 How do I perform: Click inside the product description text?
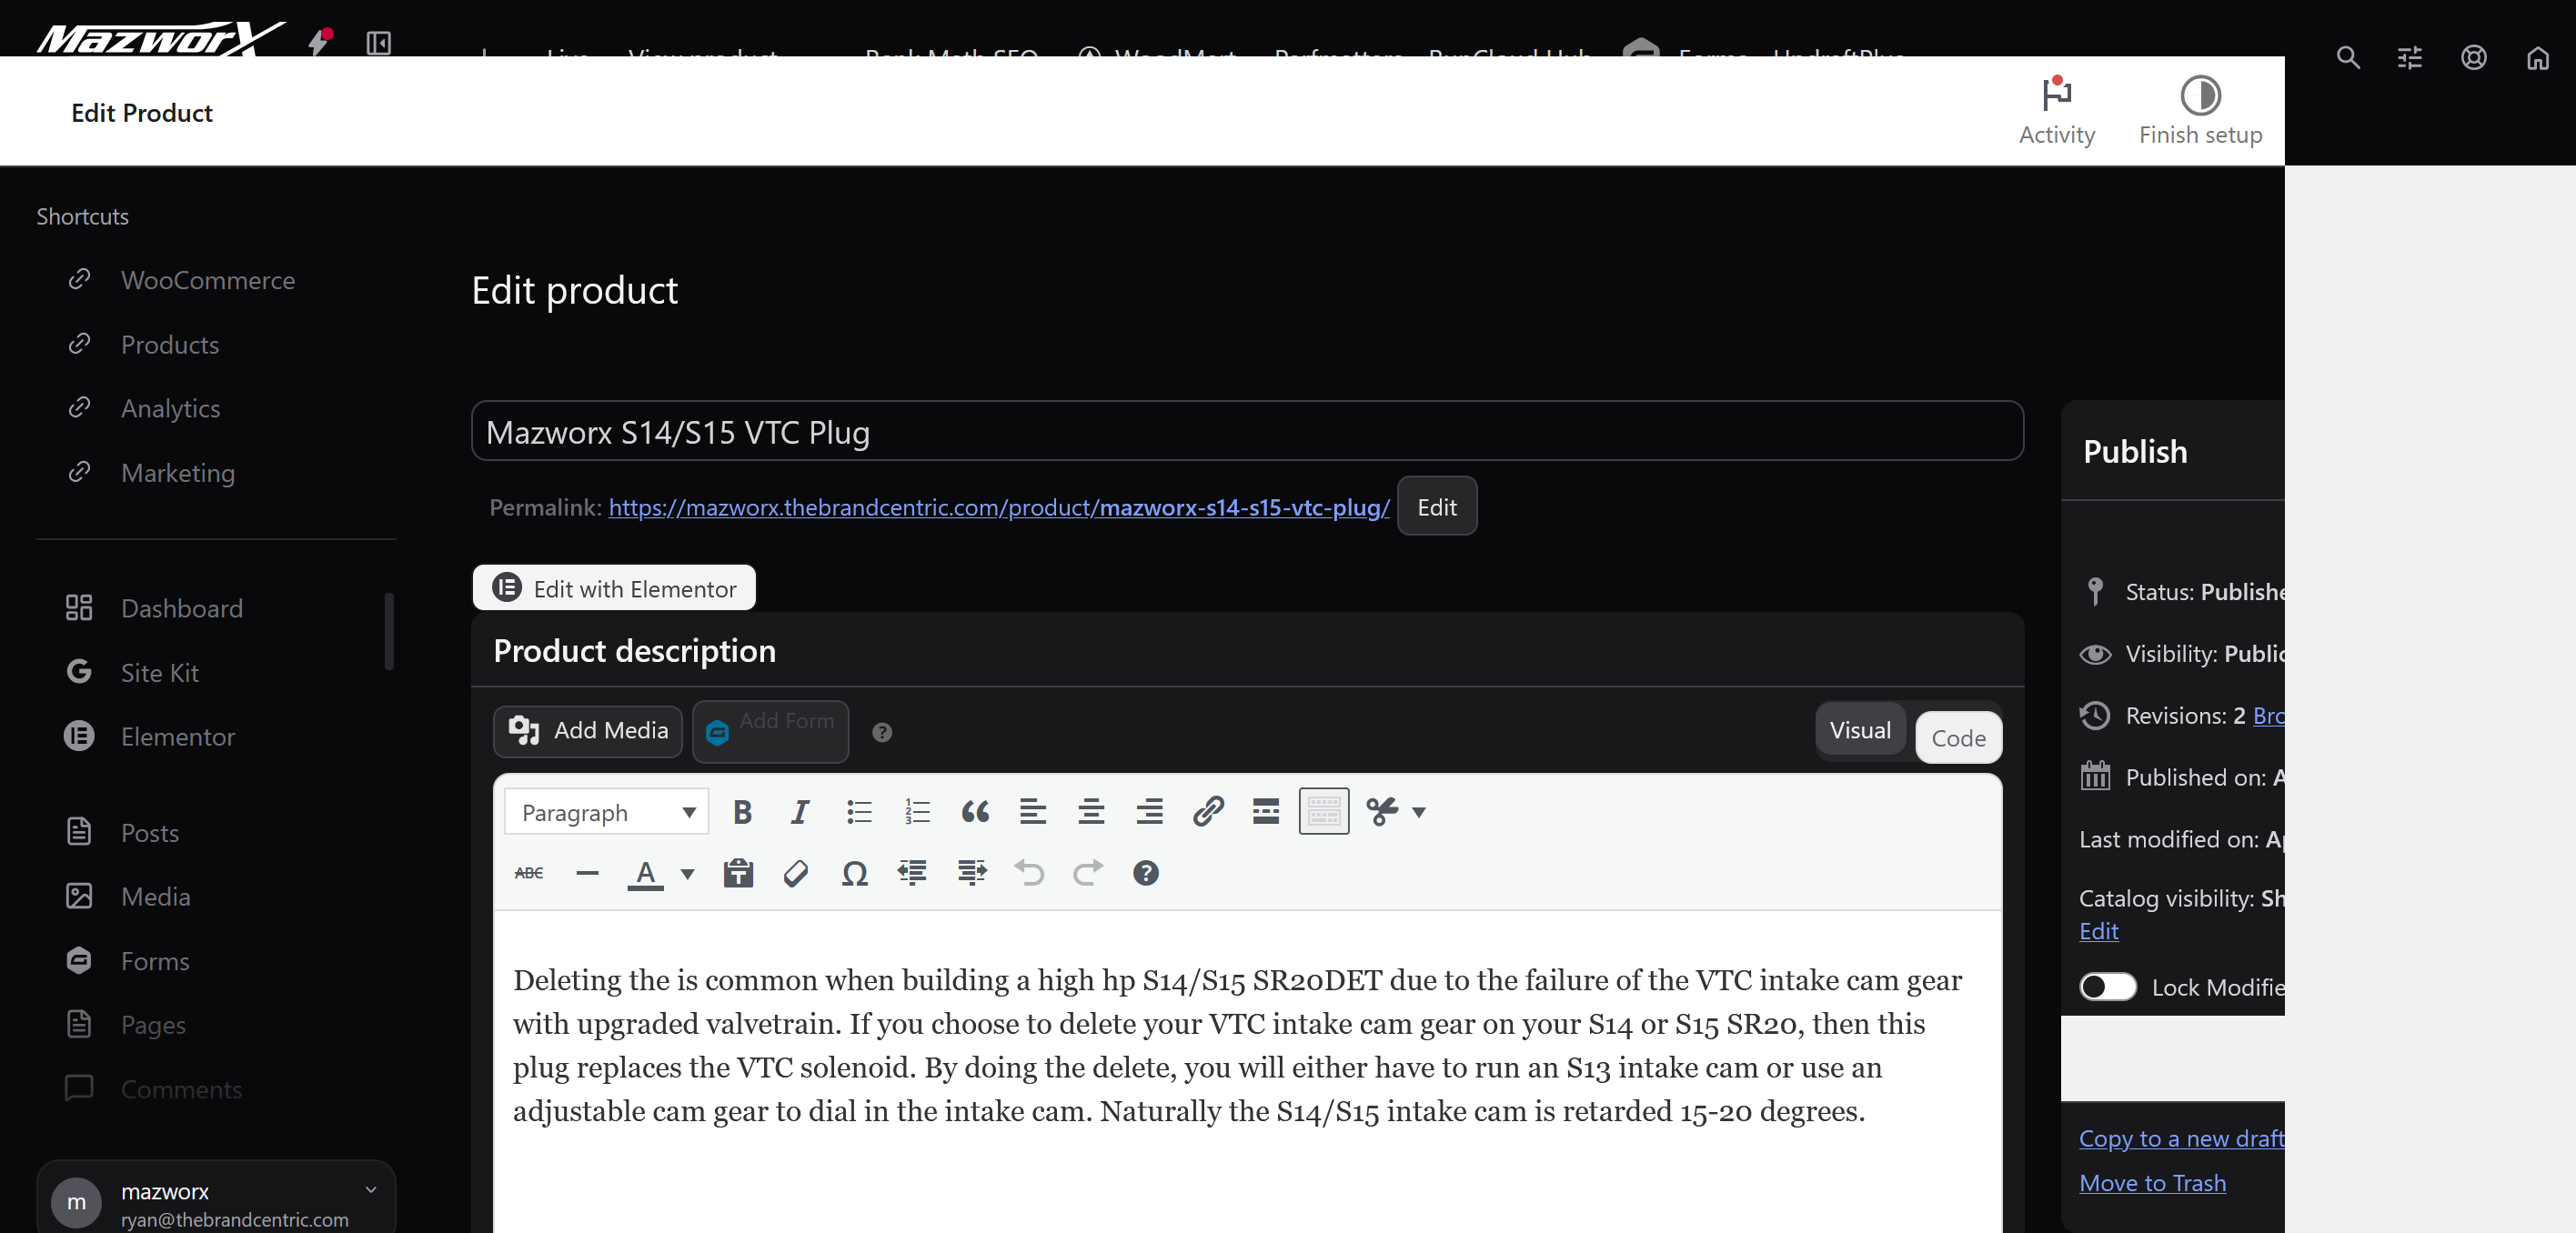point(1238,1045)
